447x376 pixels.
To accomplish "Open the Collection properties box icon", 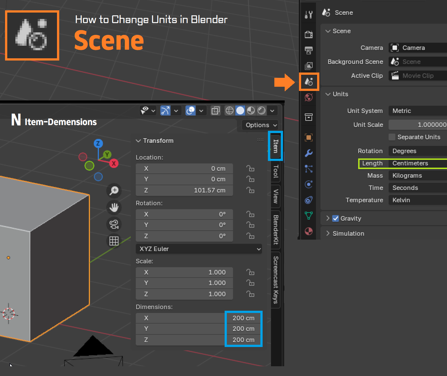I will [x=308, y=117].
